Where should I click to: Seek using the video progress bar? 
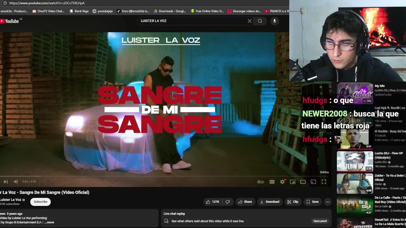coord(165,176)
